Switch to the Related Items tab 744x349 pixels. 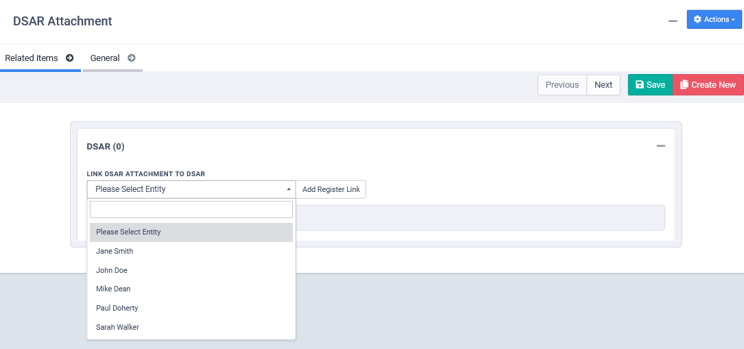click(40, 58)
